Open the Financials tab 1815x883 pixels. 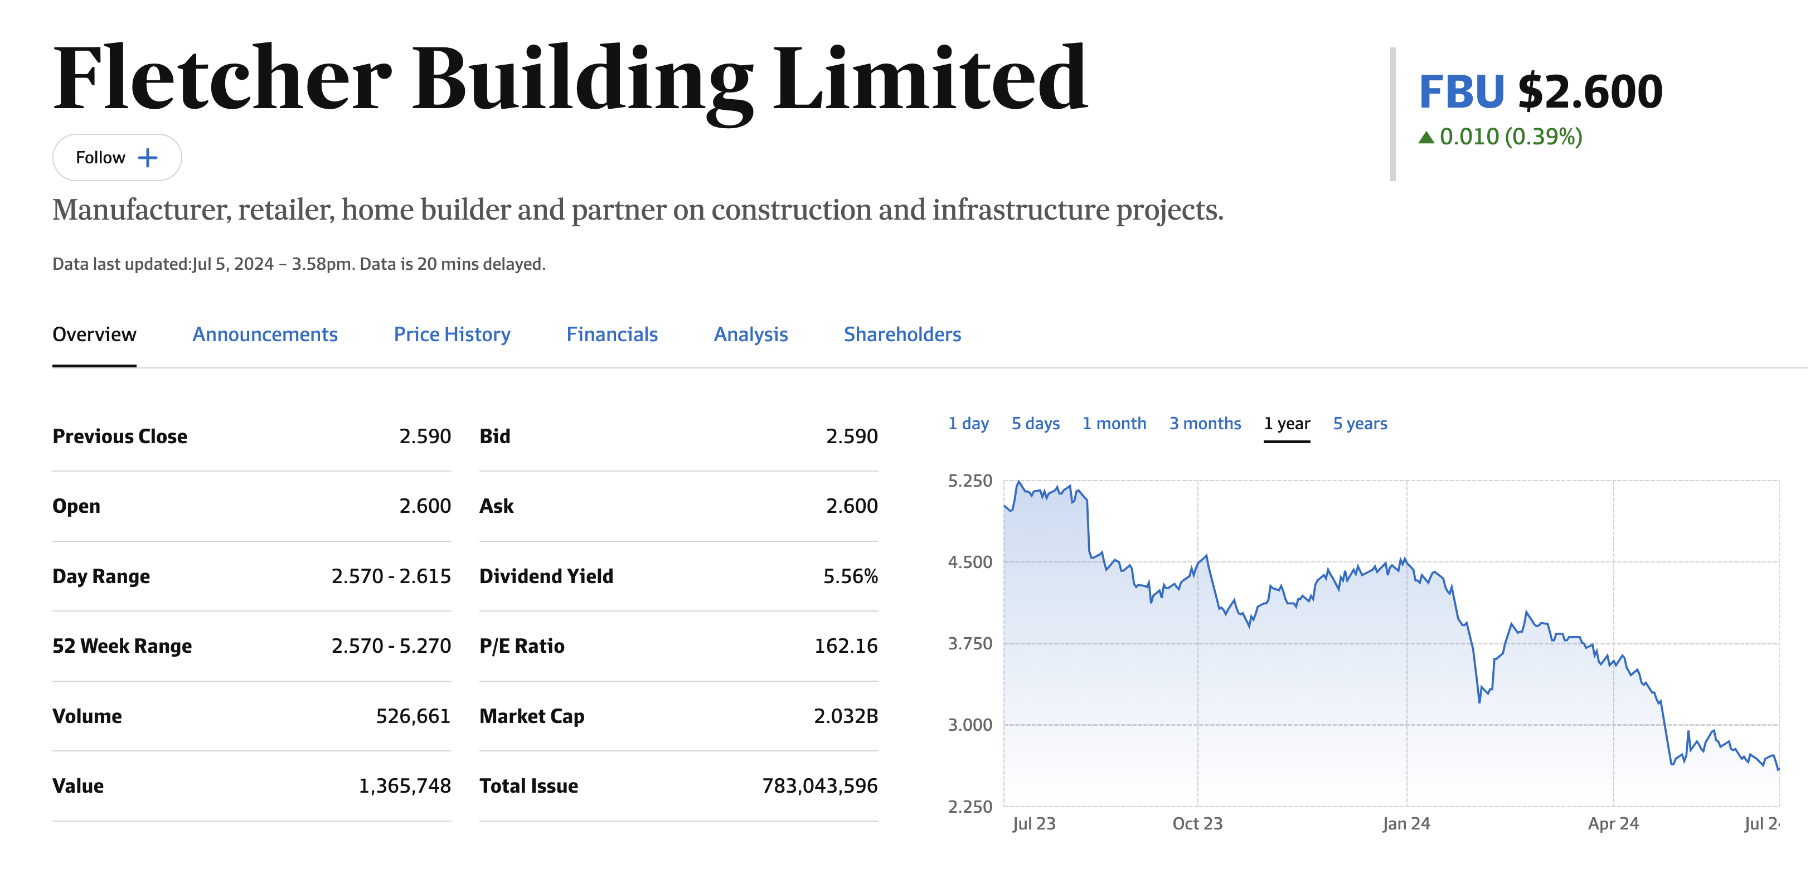(612, 334)
